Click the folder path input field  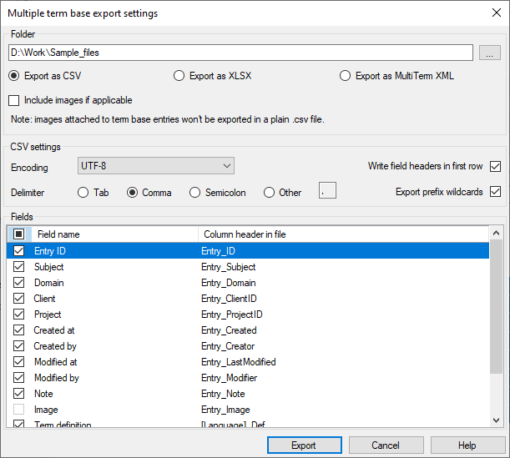(x=242, y=53)
